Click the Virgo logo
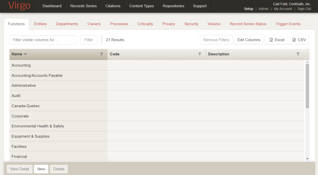Viewport: 318px width, 175px height. point(19,6)
